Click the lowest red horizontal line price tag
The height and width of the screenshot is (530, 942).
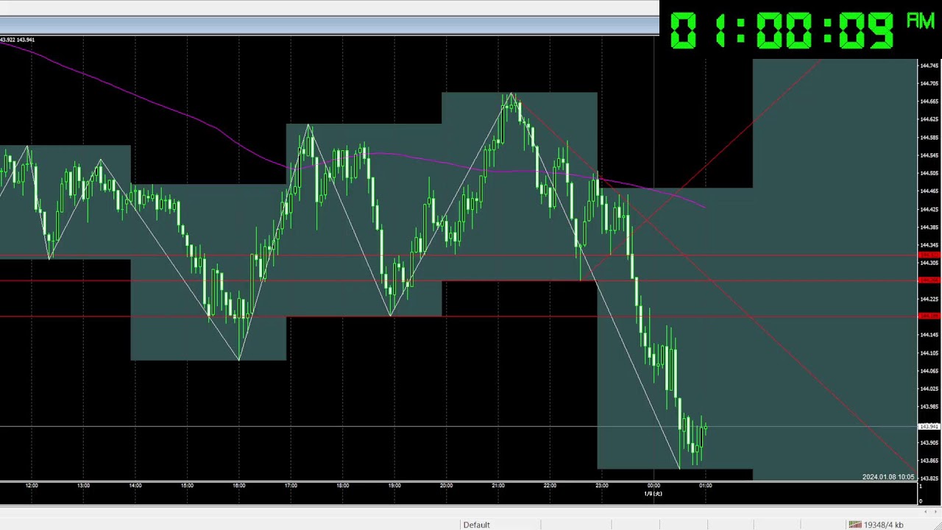929,317
